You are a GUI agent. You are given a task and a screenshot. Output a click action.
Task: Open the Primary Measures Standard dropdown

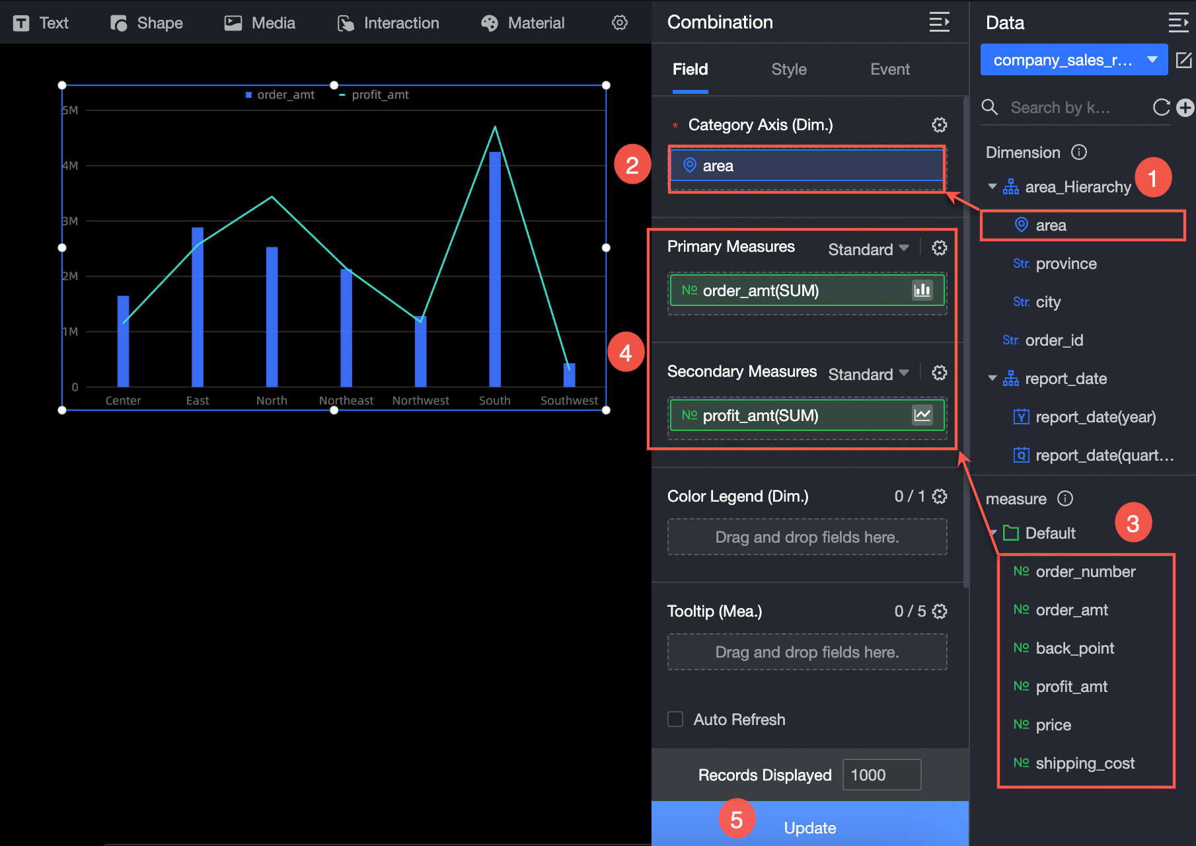868,249
